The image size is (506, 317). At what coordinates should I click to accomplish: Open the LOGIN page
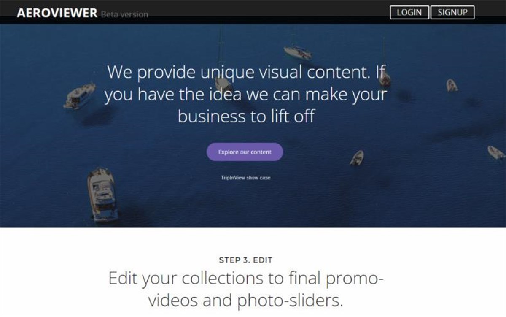pyautogui.click(x=409, y=12)
